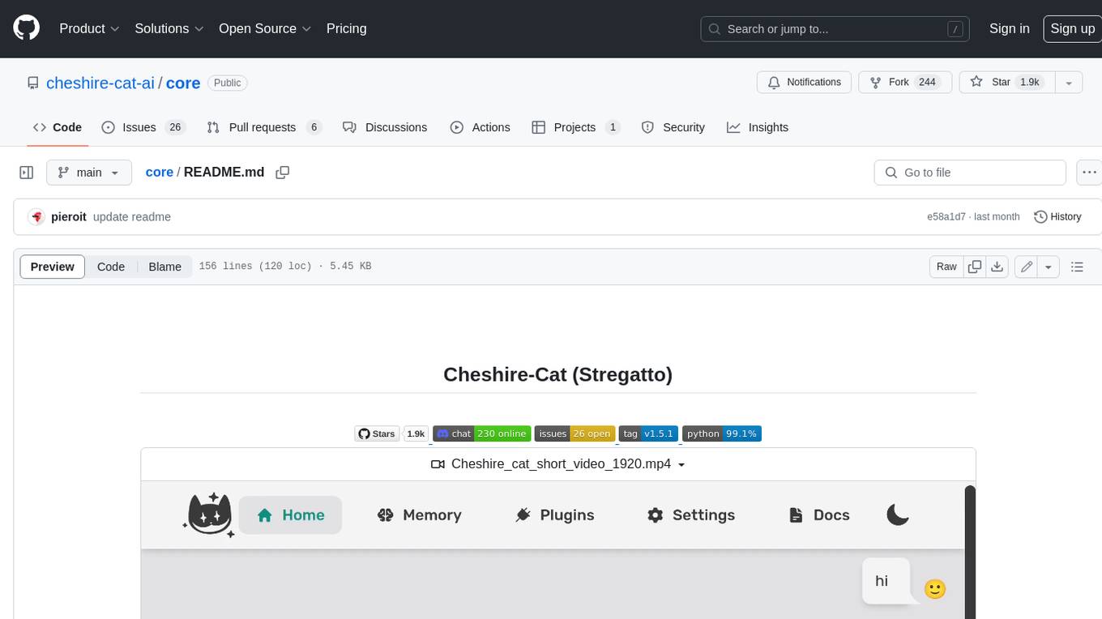
Task: Star the core repository
Action: click(1006, 83)
